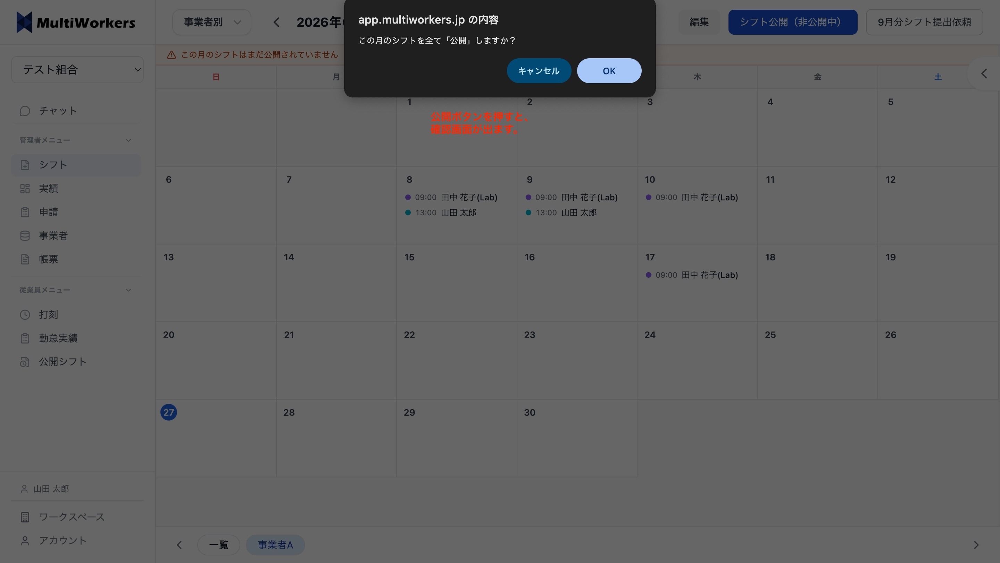Confirm publishing with the OK button
Screen dimensions: 1000x563
609,71
